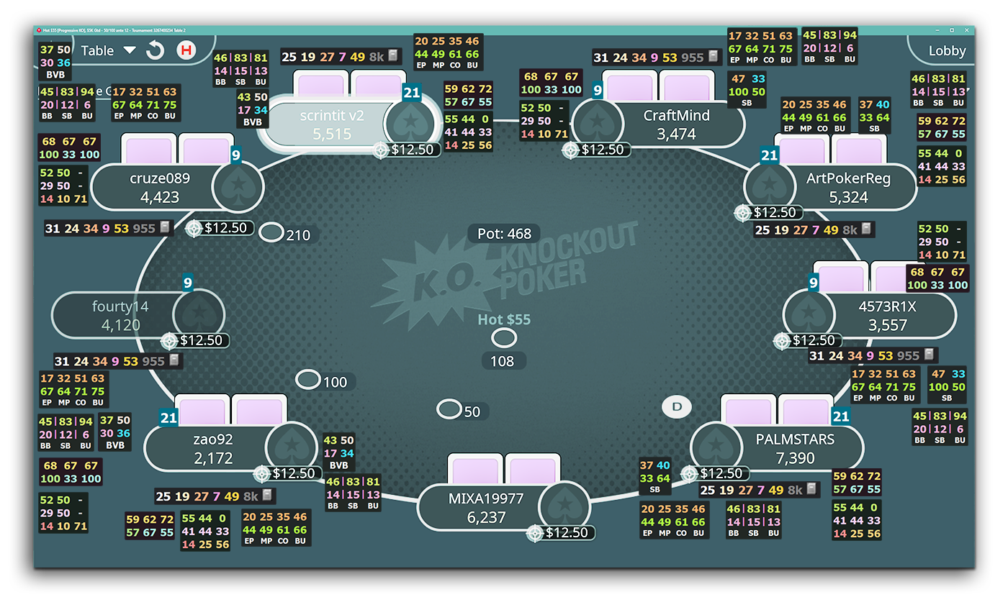Click the Pot: 468 label
The image size is (1008, 597).
[504, 233]
